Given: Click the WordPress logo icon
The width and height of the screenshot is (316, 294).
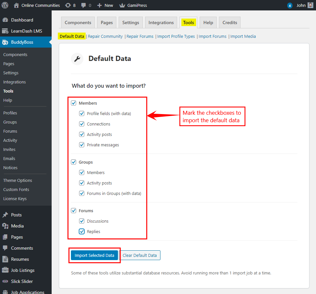Looking at the screenshot, I should 5,5.
